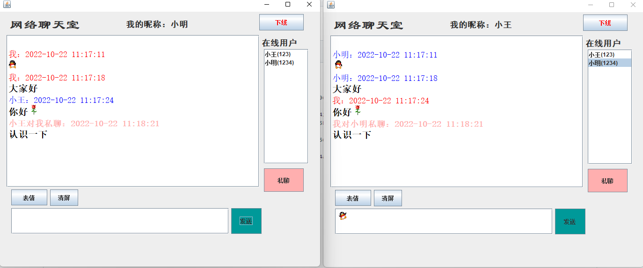
Task: Click 网络聊天室 title in 小明 window
Action: pyautogui.click(x=45, y=25)
